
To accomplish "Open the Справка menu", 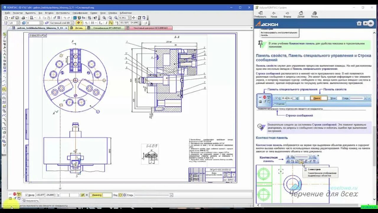I will [x=113, y=13].
